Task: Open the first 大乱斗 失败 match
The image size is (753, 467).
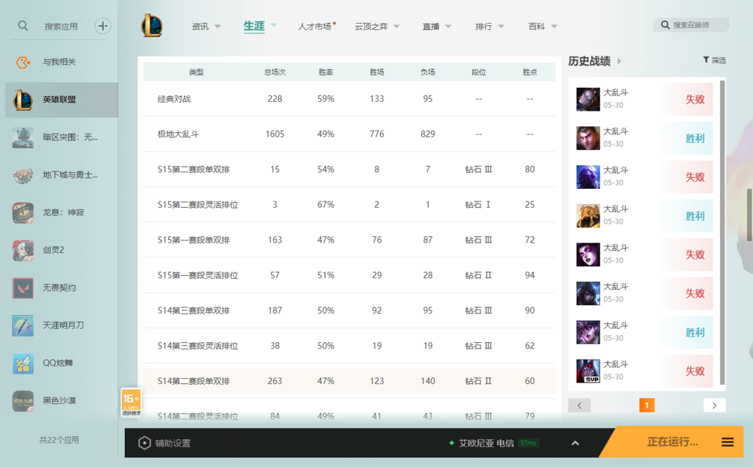Action: pyautogui.click(x=644, y=100)
